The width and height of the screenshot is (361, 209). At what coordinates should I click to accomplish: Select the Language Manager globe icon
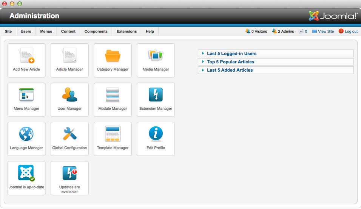(26, 134)
